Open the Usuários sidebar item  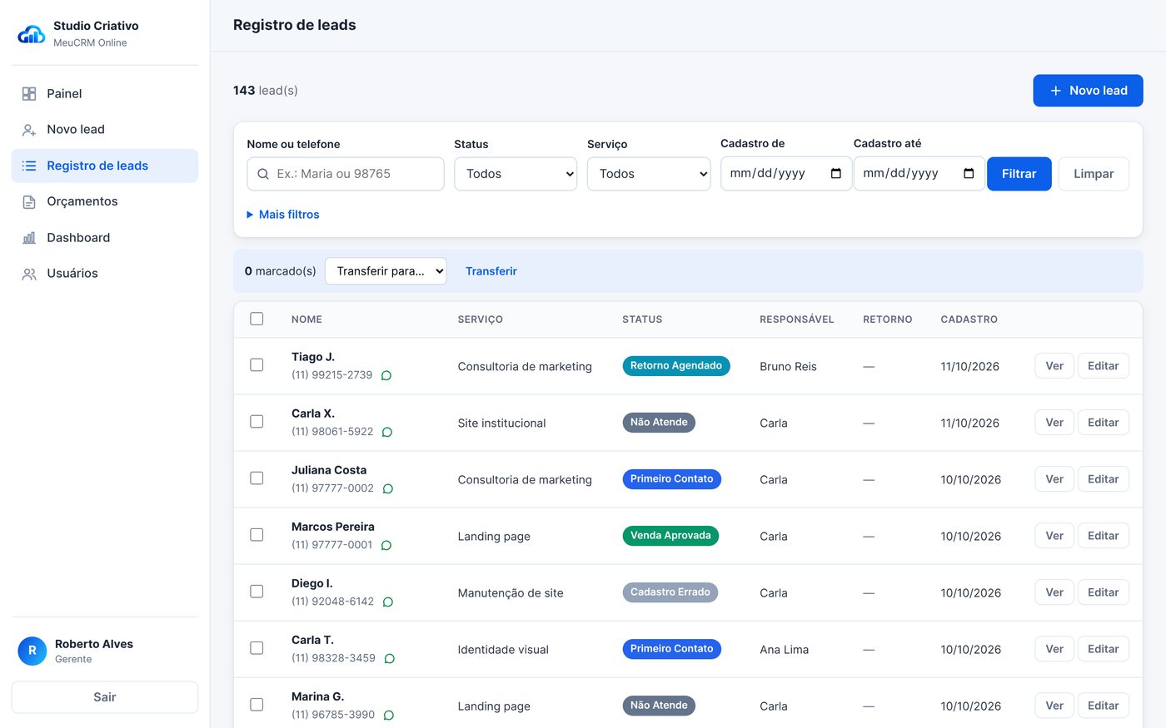tap(105, 274)
